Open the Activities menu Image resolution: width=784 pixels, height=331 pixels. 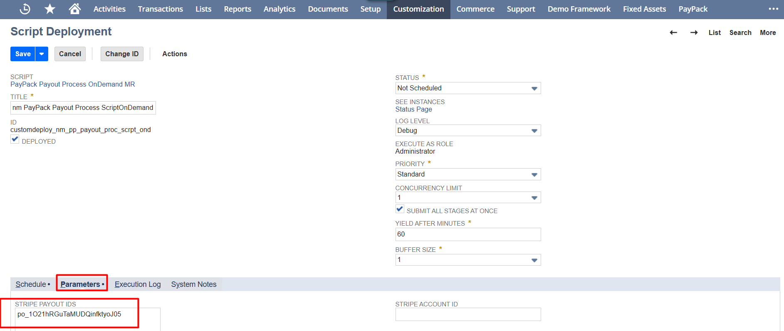[109, 9]
